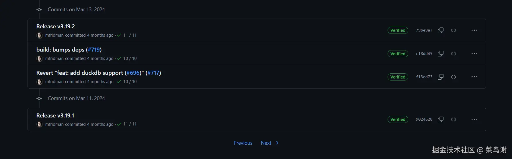Go to Previous page of commits

click(x=243, y=143)
